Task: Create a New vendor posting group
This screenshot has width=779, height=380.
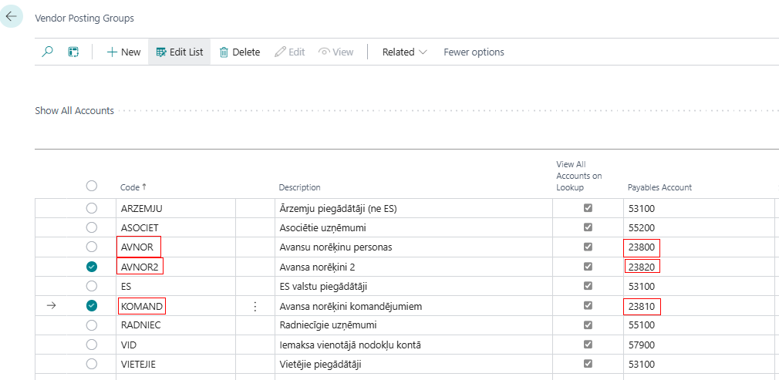Action: pyautogui.click(x=123, y=52)
